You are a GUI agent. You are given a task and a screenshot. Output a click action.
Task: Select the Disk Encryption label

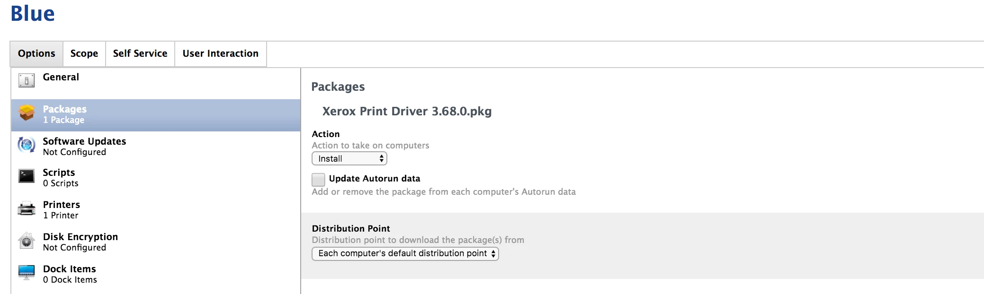tap(81, 237)
